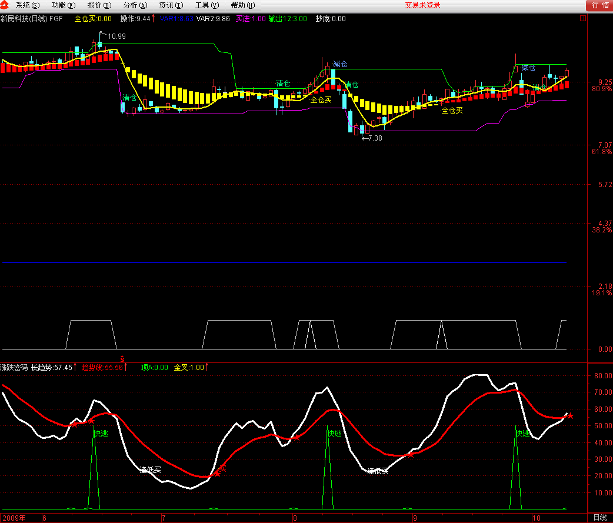This screenshot has height=523, width=613.
Task: Click the 全仓买 signal near the 7.38 low
Action: [x=452, y=110]
